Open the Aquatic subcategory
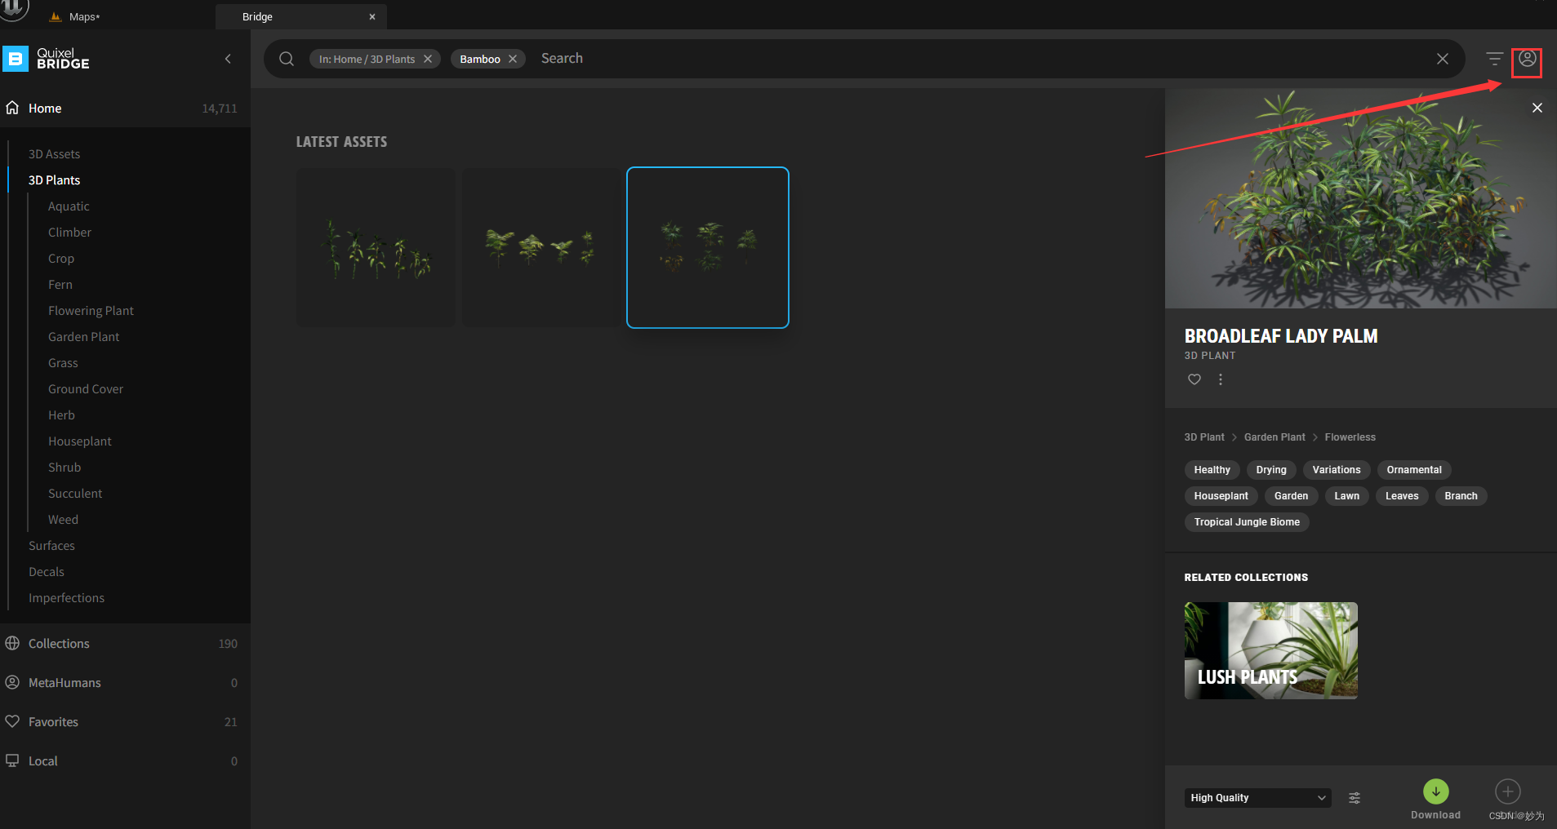 pyautogui.click(x=69, y=206)
